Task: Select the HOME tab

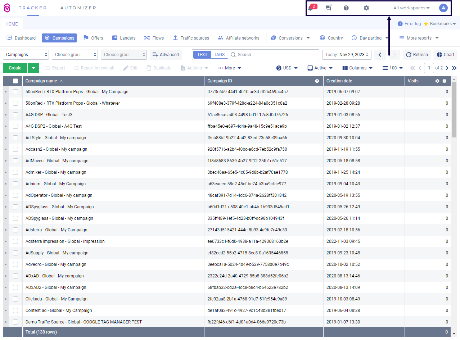Action: point(12,24)
